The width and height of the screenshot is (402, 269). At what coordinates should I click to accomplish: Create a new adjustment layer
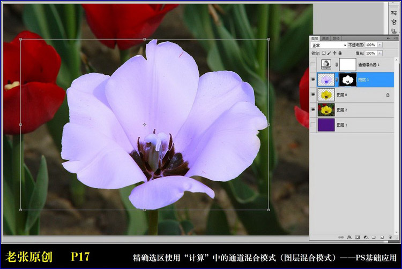(365, 236)
